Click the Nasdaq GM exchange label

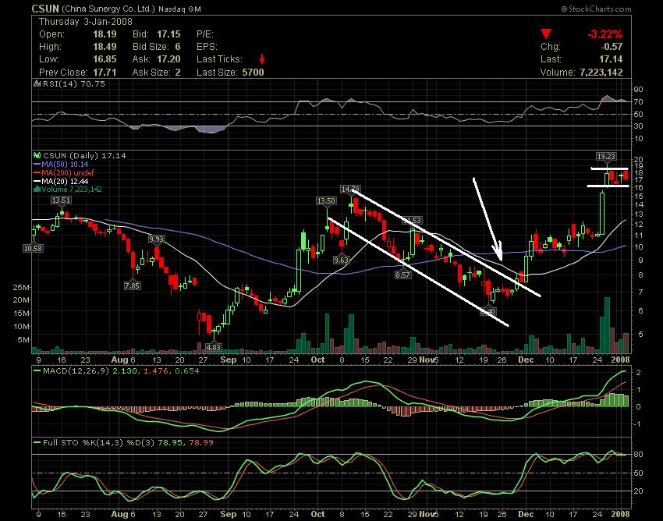pyautogui.click(x=180, y=9)
